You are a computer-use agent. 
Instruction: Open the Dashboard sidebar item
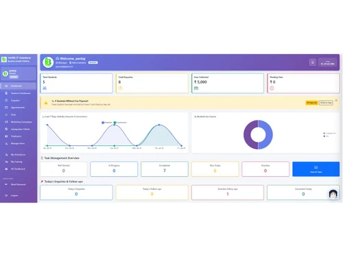pos(19,86)
